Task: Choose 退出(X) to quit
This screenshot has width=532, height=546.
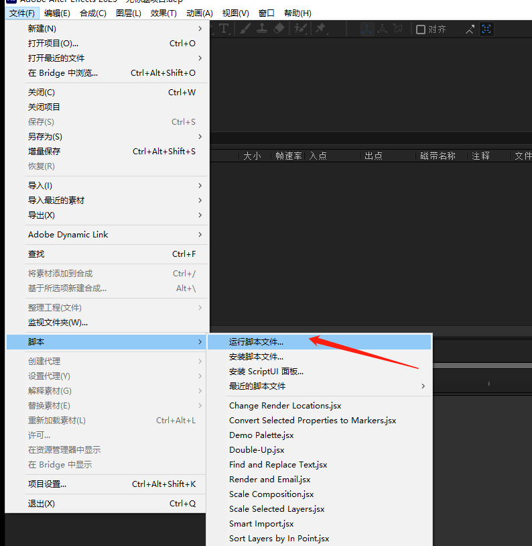Action: click(106, 504)
